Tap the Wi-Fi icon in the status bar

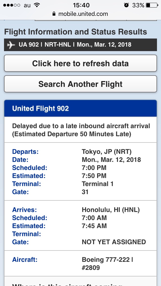tap(37, 5)
